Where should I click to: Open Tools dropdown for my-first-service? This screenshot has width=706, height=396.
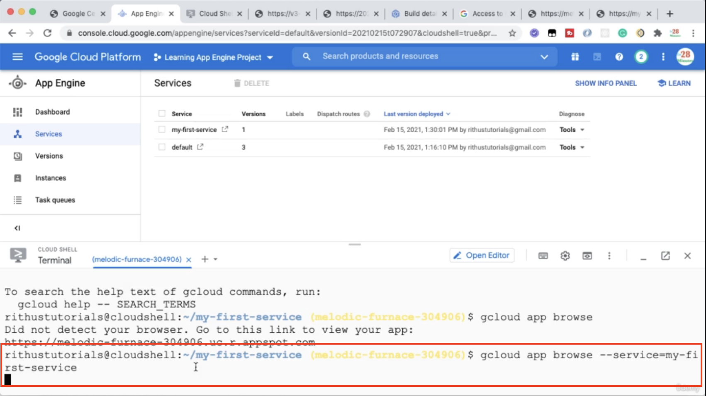572,130
